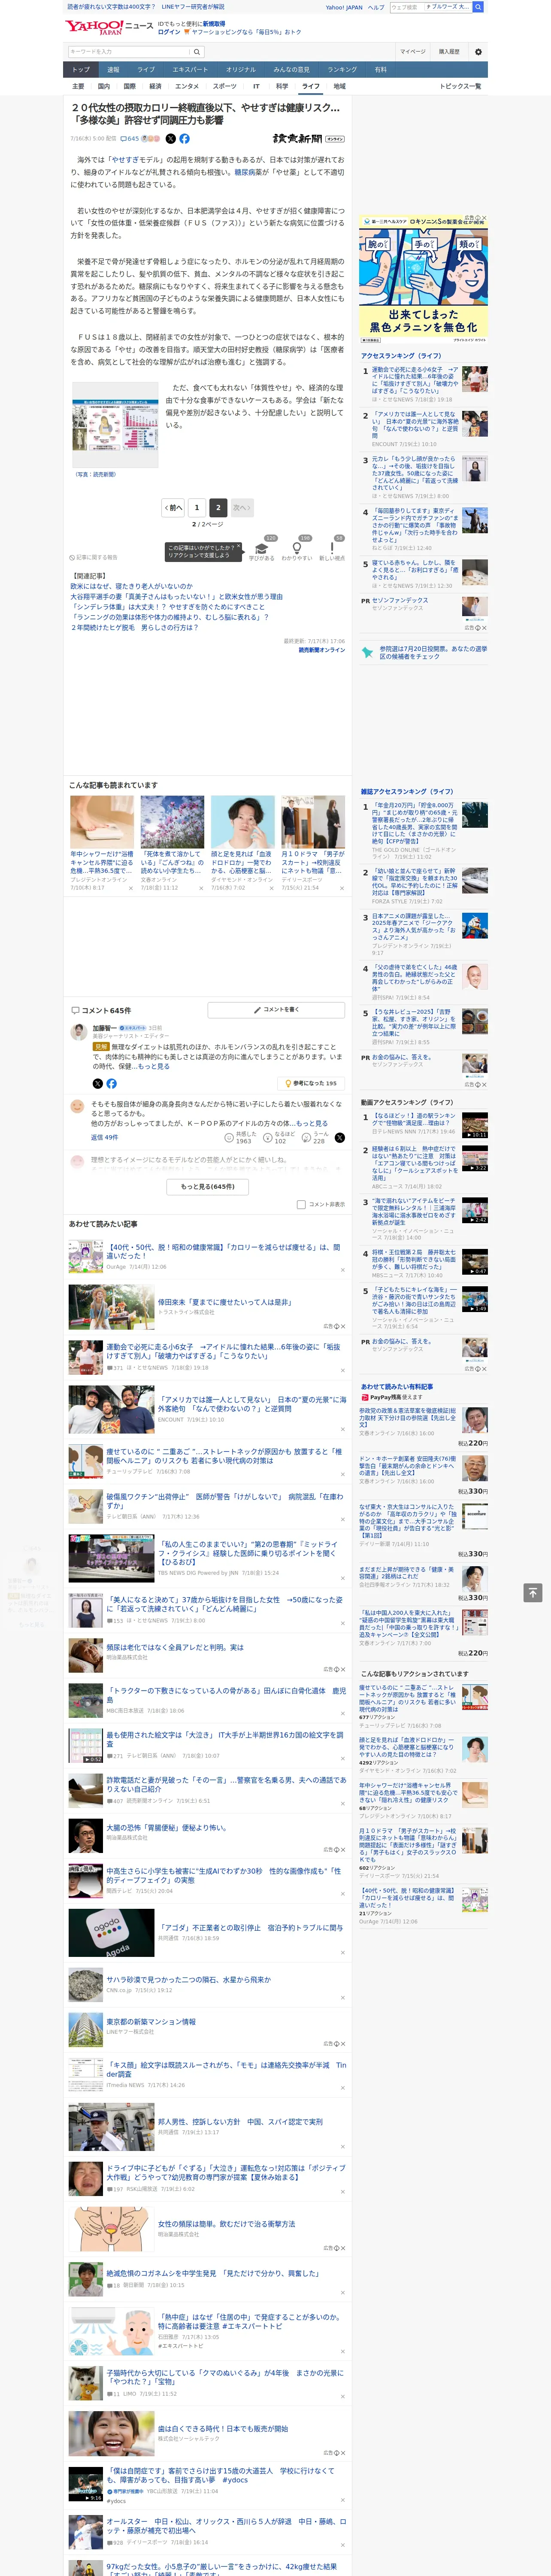Click the Yahoo! JAPAN News logo
This screenshot has width=551, height=2576.
[109, 27]
